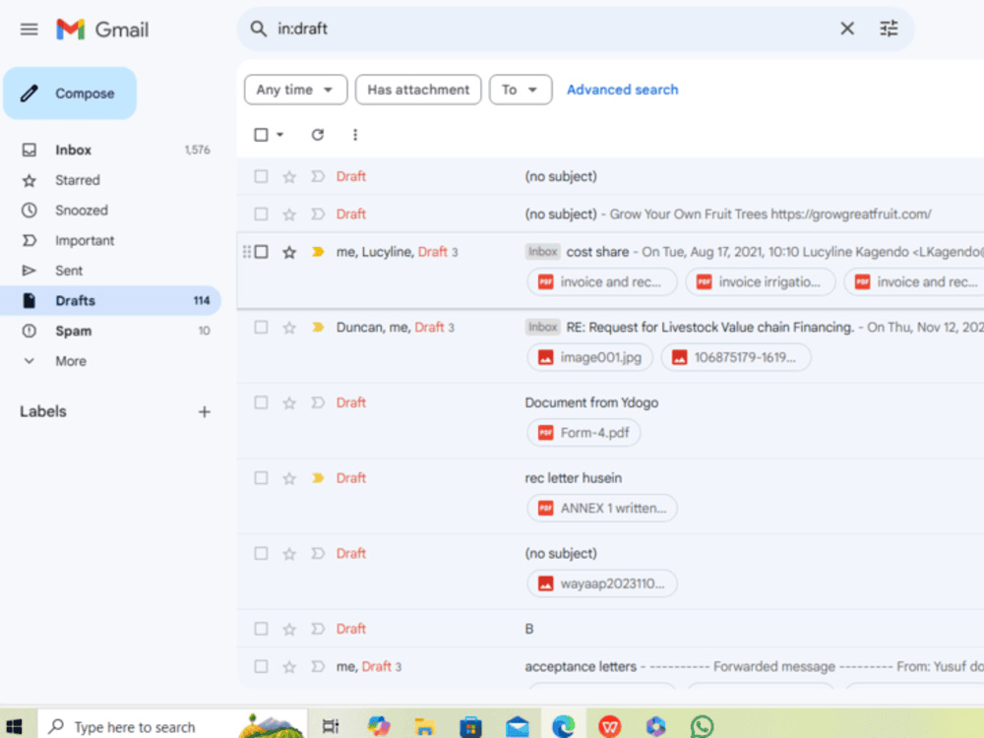Clear the in:draft search with X

(x=846, y=29)
